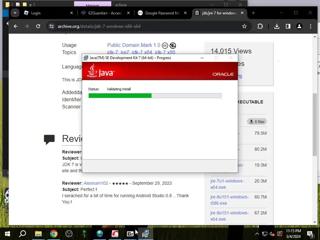Click the Chrome forward arrow

pos(27,26)
